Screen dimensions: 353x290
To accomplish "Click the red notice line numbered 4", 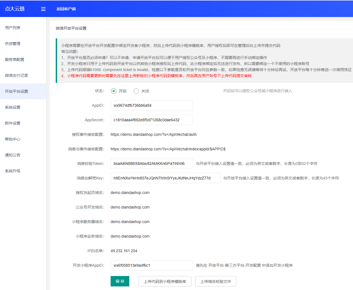I will pyautogui.click(x=156, y=76).
